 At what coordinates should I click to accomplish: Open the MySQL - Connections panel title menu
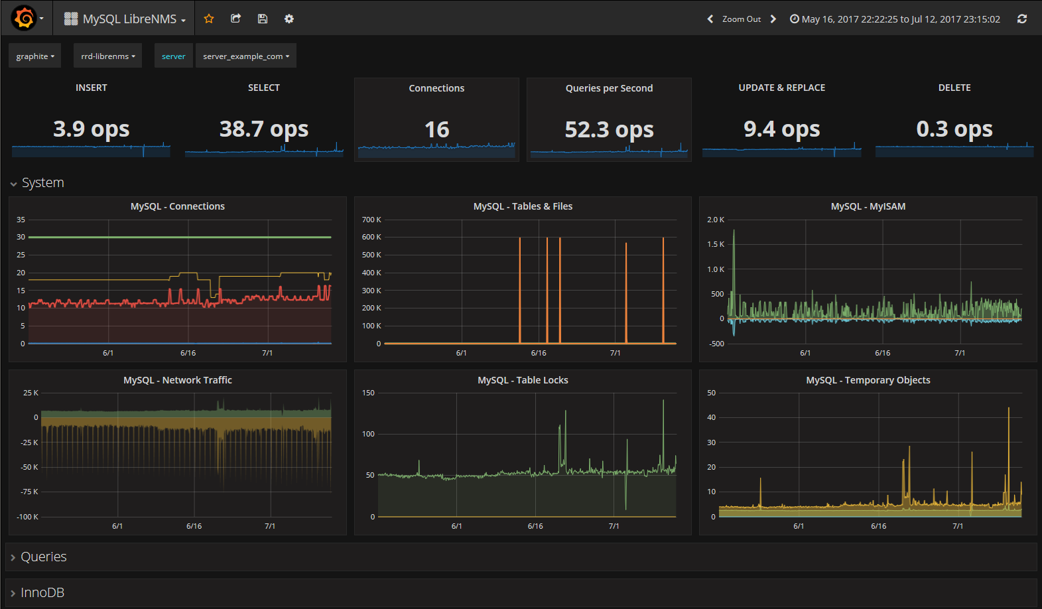point(177,206)
